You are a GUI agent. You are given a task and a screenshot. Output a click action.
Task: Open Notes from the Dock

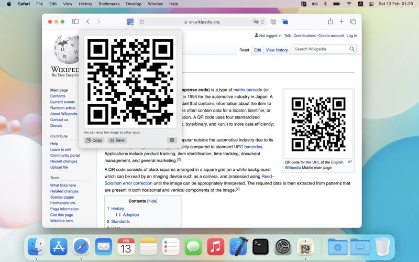coord(148,246)
